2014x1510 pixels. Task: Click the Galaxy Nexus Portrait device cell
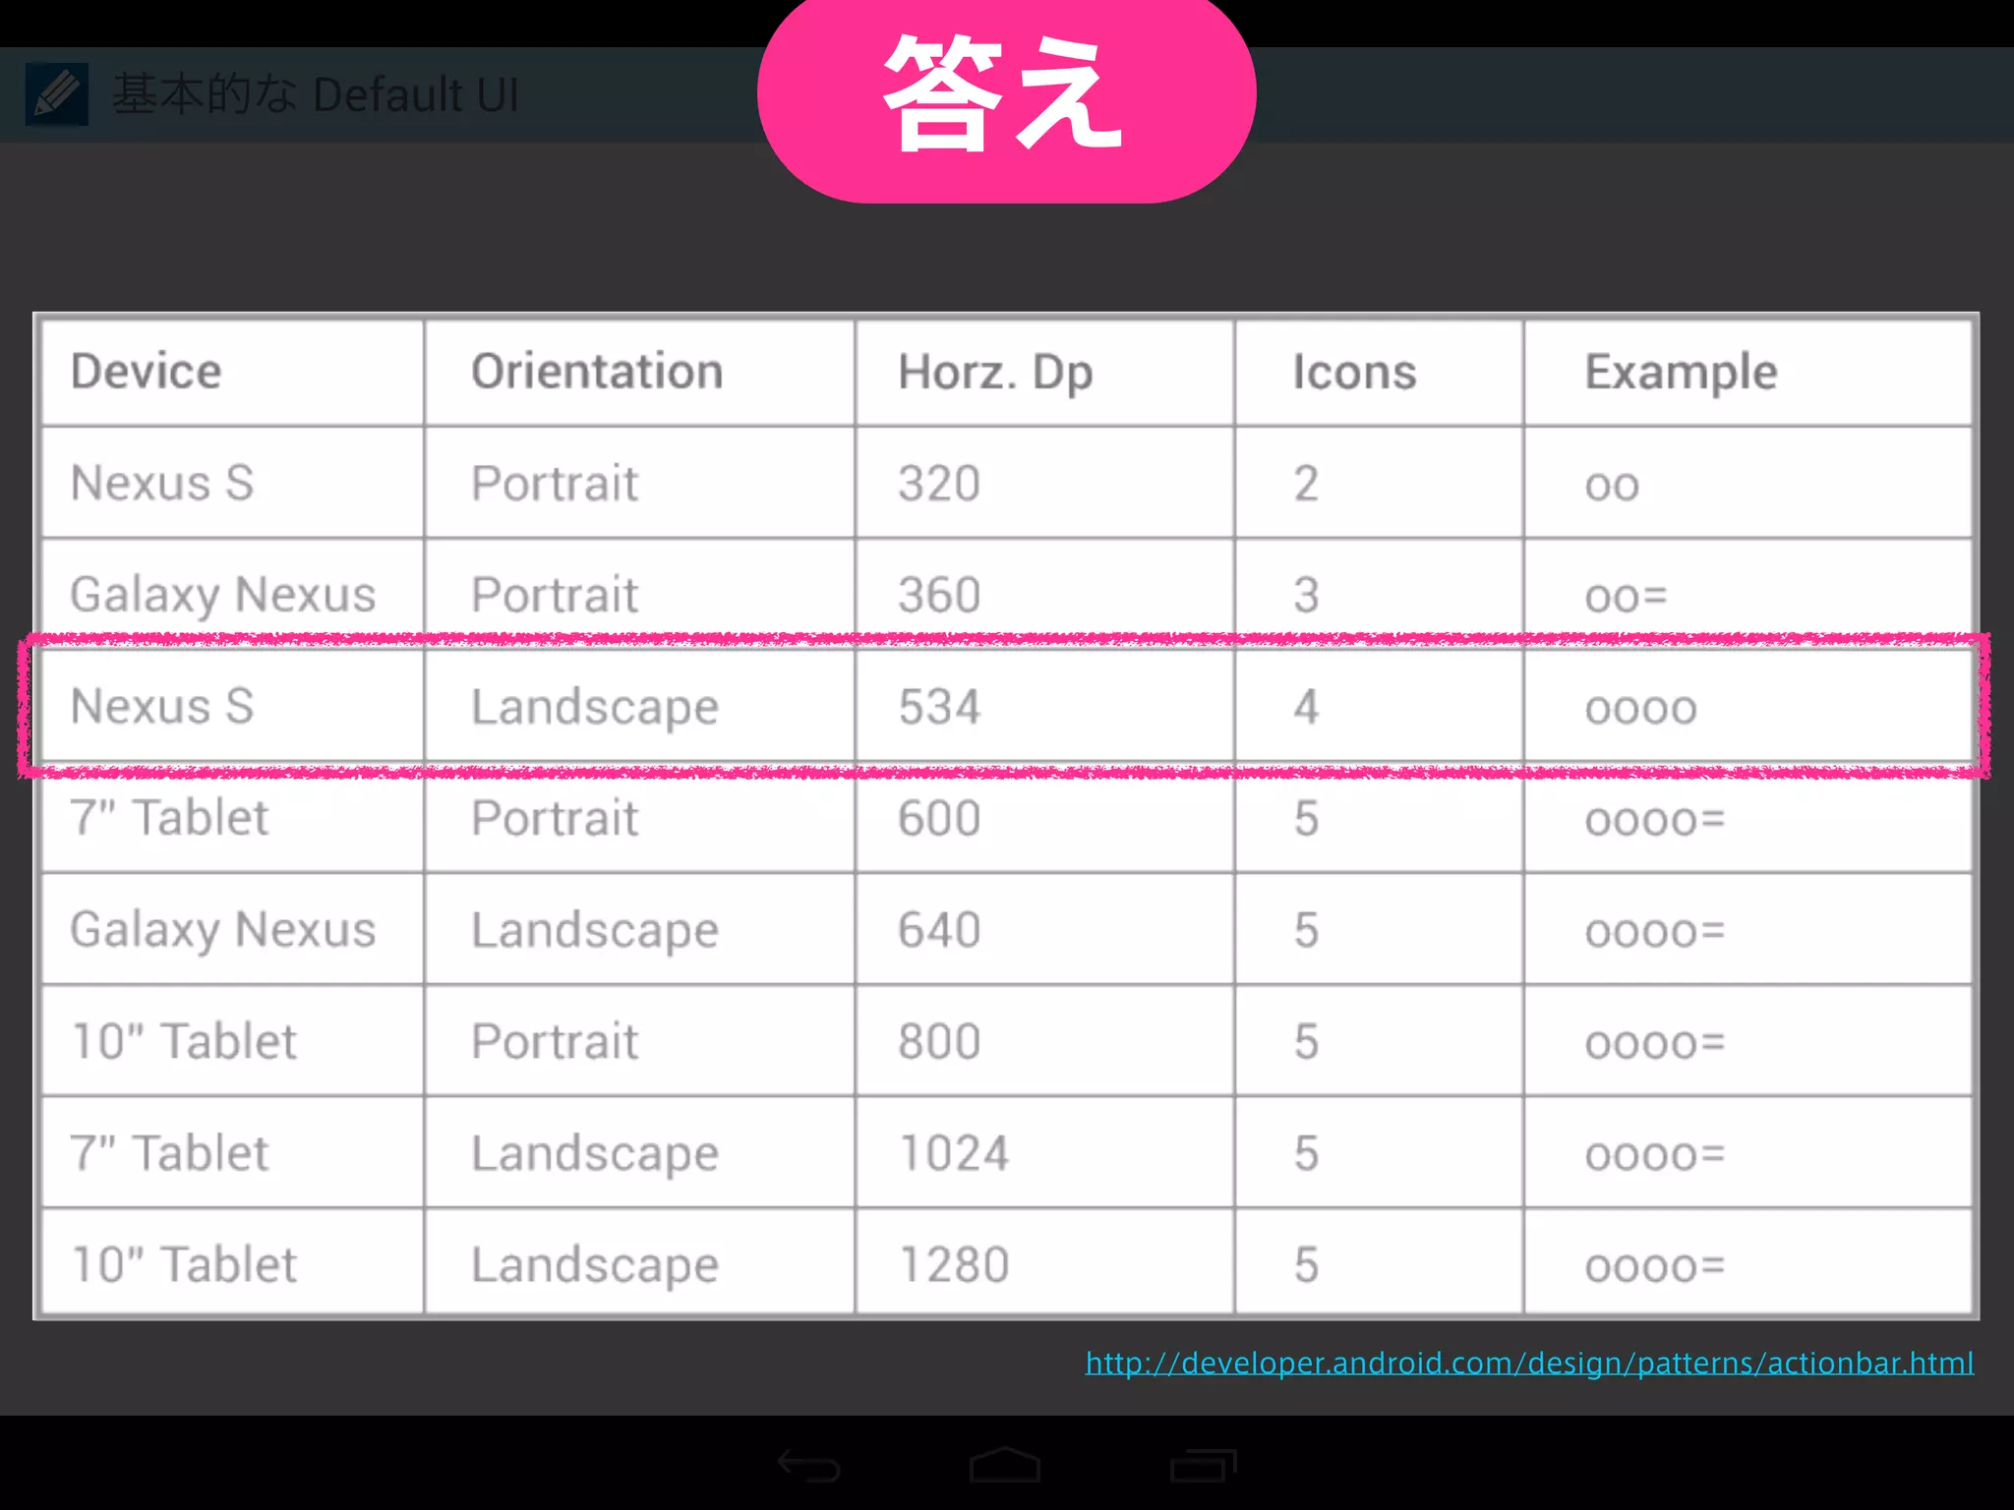223,595
